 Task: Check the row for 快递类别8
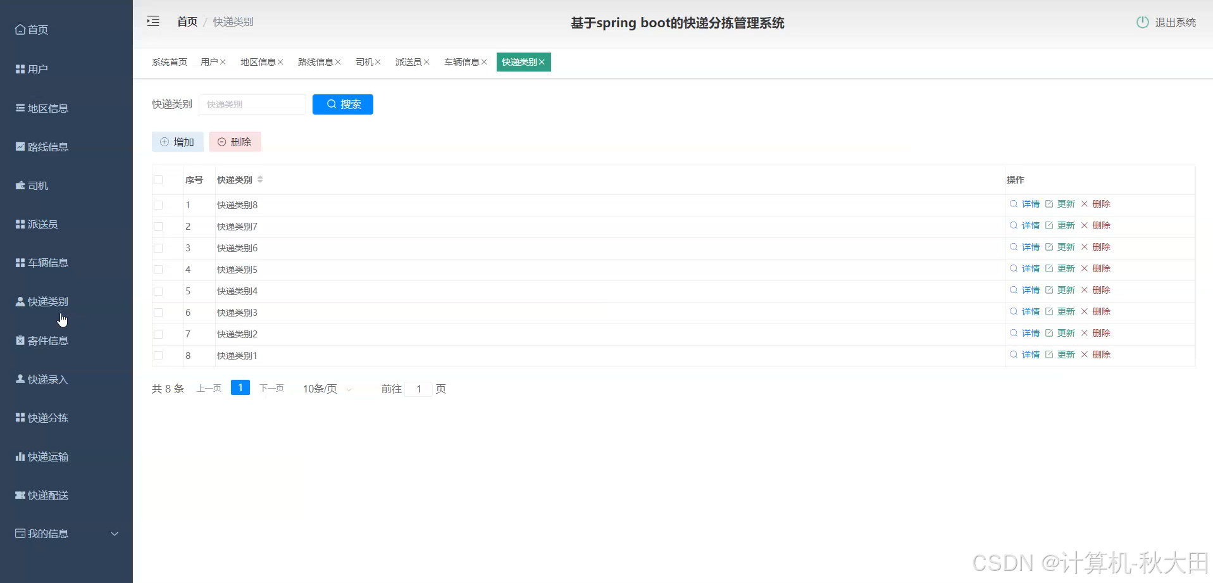[158, 205]
